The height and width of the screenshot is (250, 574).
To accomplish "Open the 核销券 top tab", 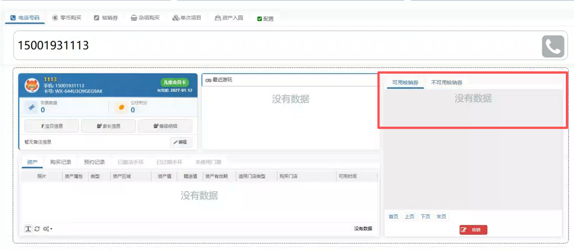I will (x=106, y=18).
